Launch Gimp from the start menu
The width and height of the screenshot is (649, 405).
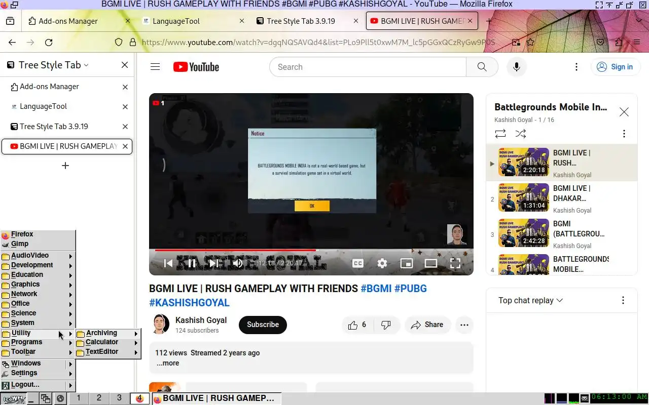[x=38, y=244]
